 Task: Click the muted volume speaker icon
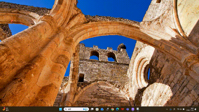coord(181,109)
